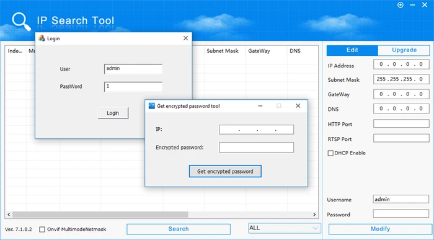This screenshot has width=434, height=240.
Task: Switch to the Edit tab
Action: (x=352, y=50)
